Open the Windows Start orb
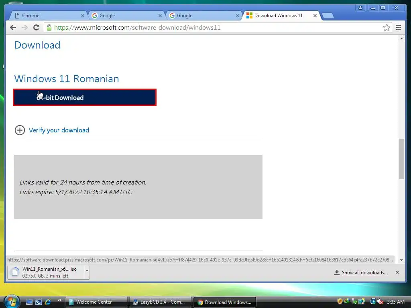 coord(12,302)
